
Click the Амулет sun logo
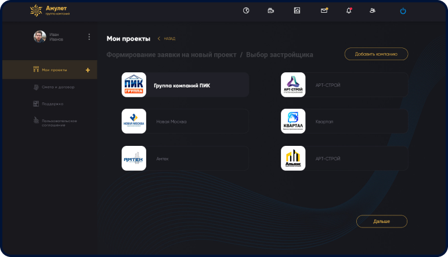[36, 10]
